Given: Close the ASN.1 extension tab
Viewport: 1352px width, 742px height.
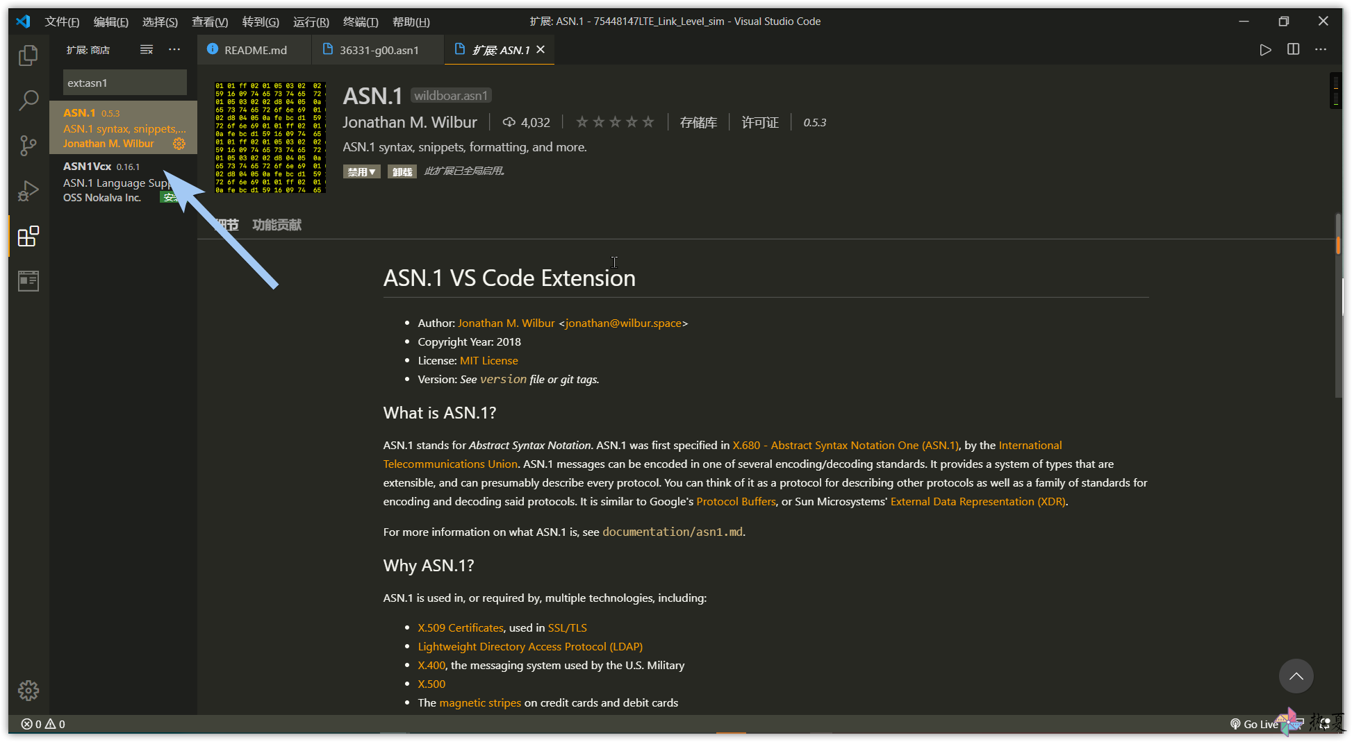Looking at the screenshot, I should click(x=541, y=50).
